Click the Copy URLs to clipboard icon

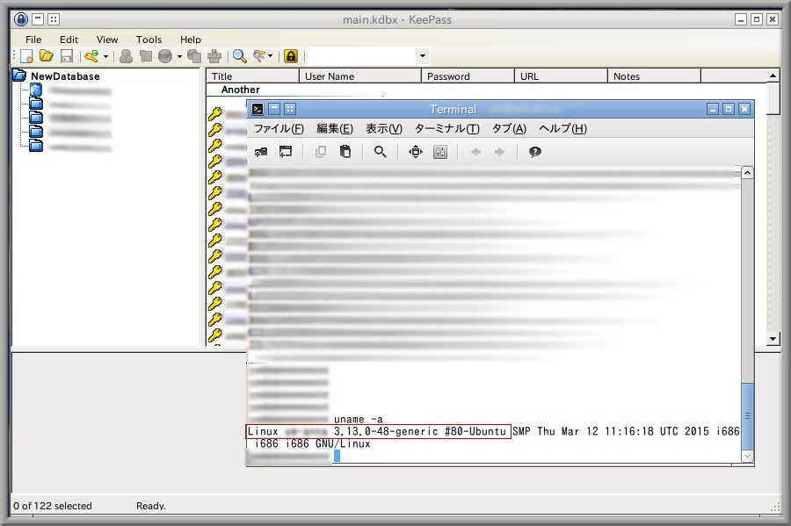pos(194,56)
